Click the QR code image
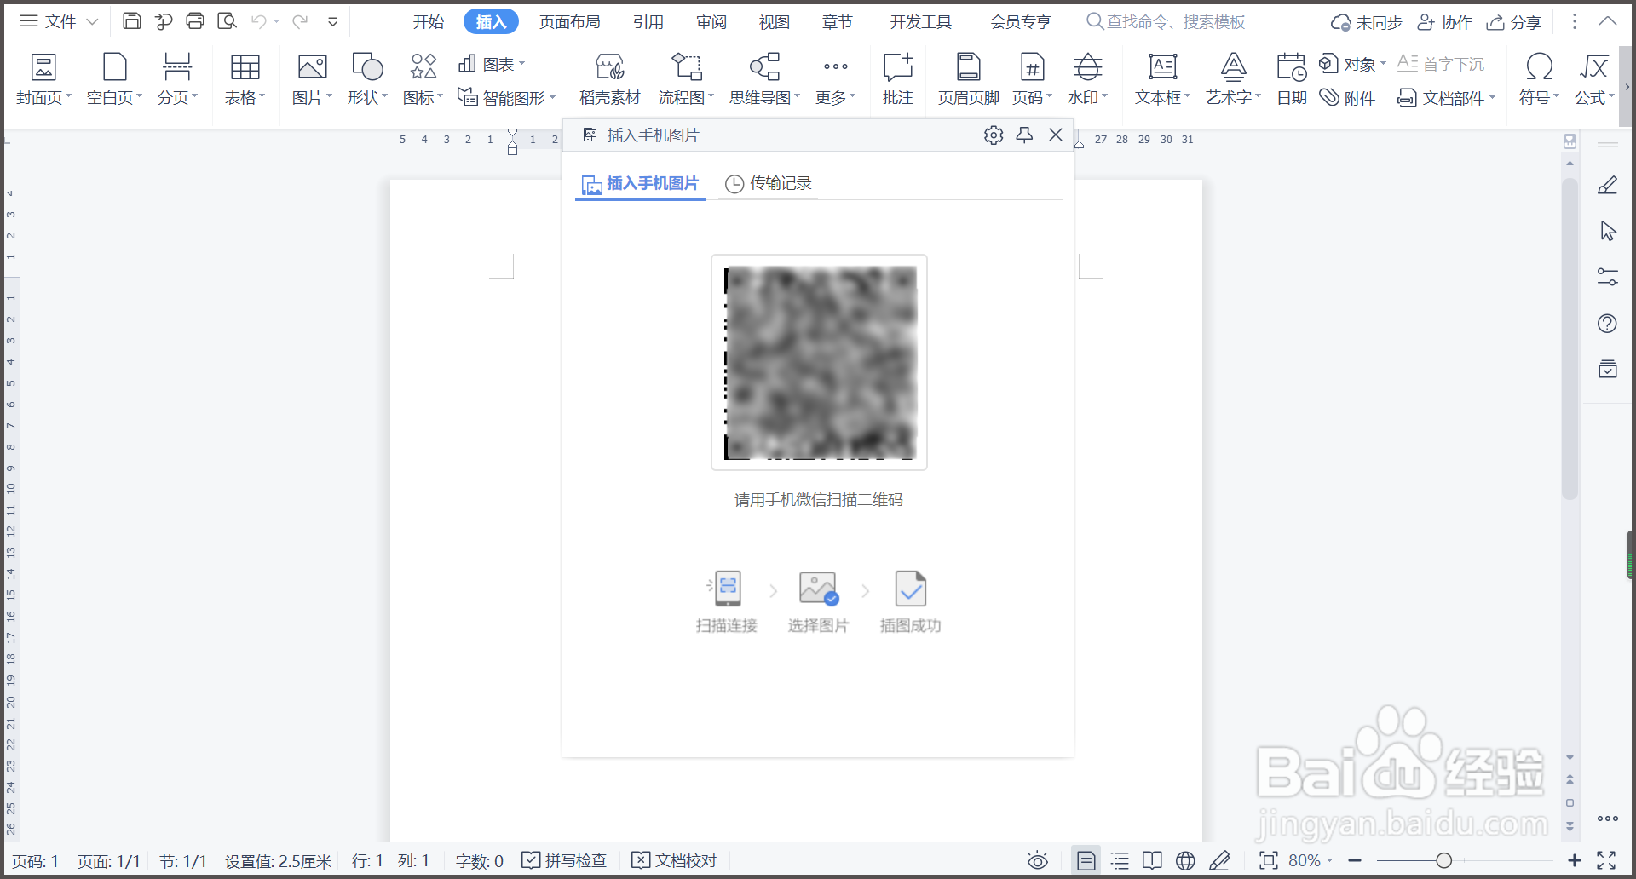The height and width of the screenshot is (879, 1636). [820, 362]
